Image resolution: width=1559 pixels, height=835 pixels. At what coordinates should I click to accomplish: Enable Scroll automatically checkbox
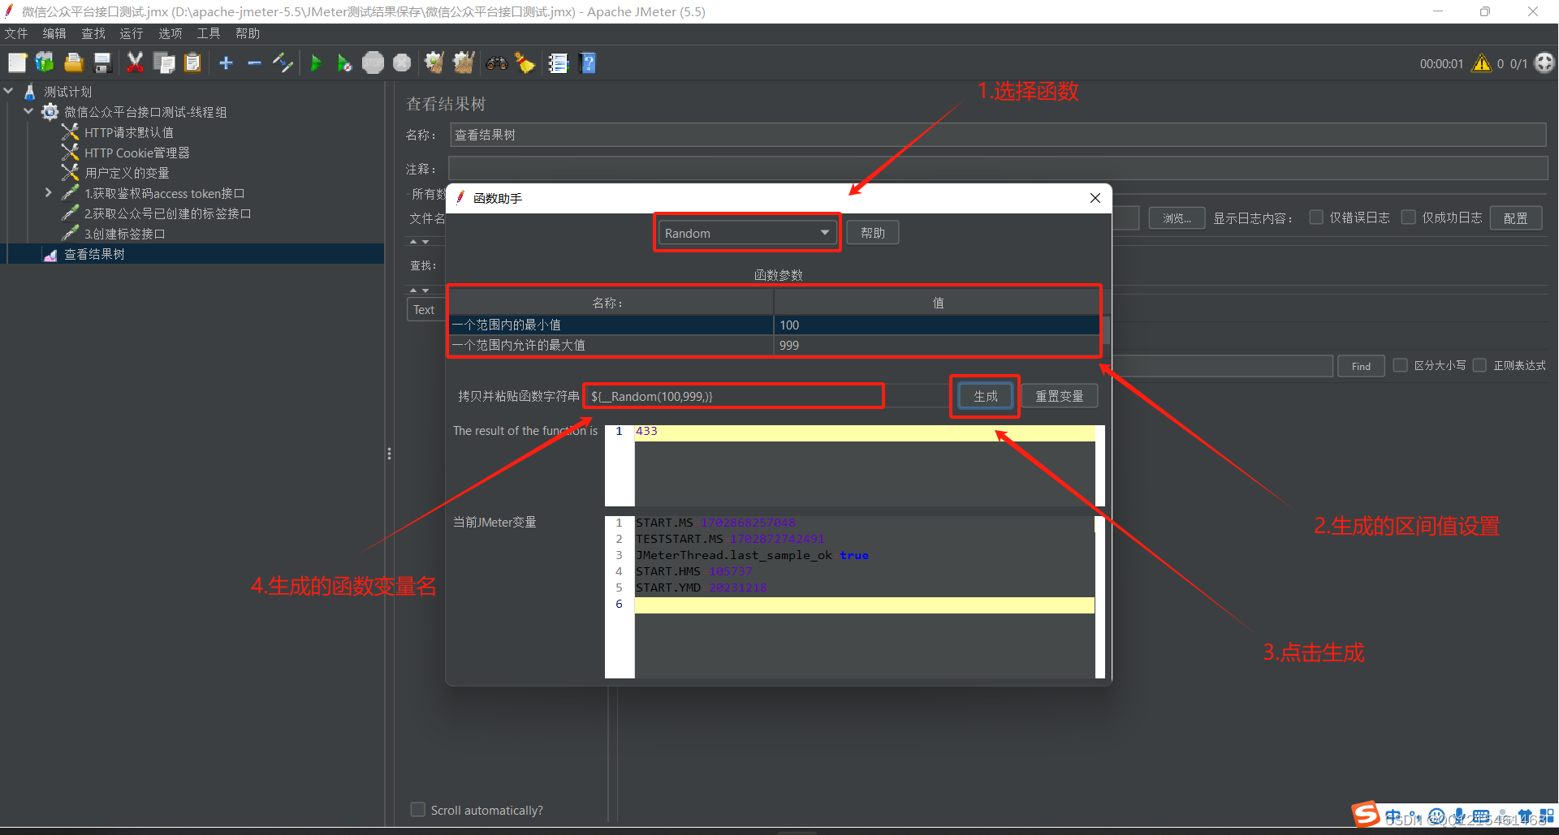(x=418, y=809)
